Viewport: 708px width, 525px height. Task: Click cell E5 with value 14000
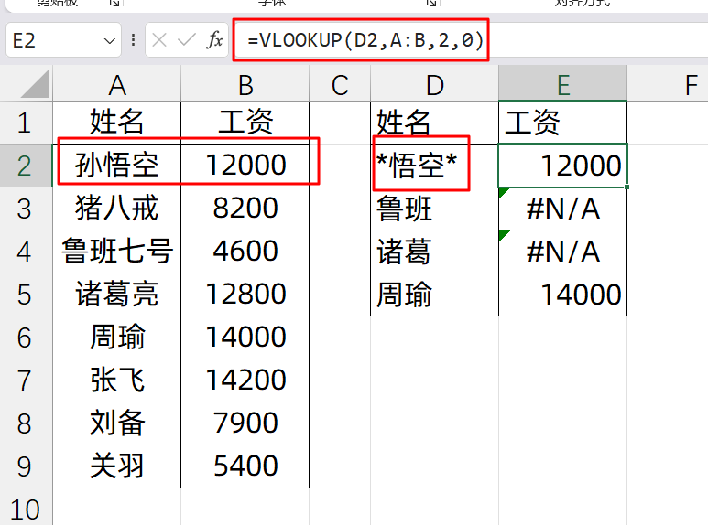pos(562,295)
